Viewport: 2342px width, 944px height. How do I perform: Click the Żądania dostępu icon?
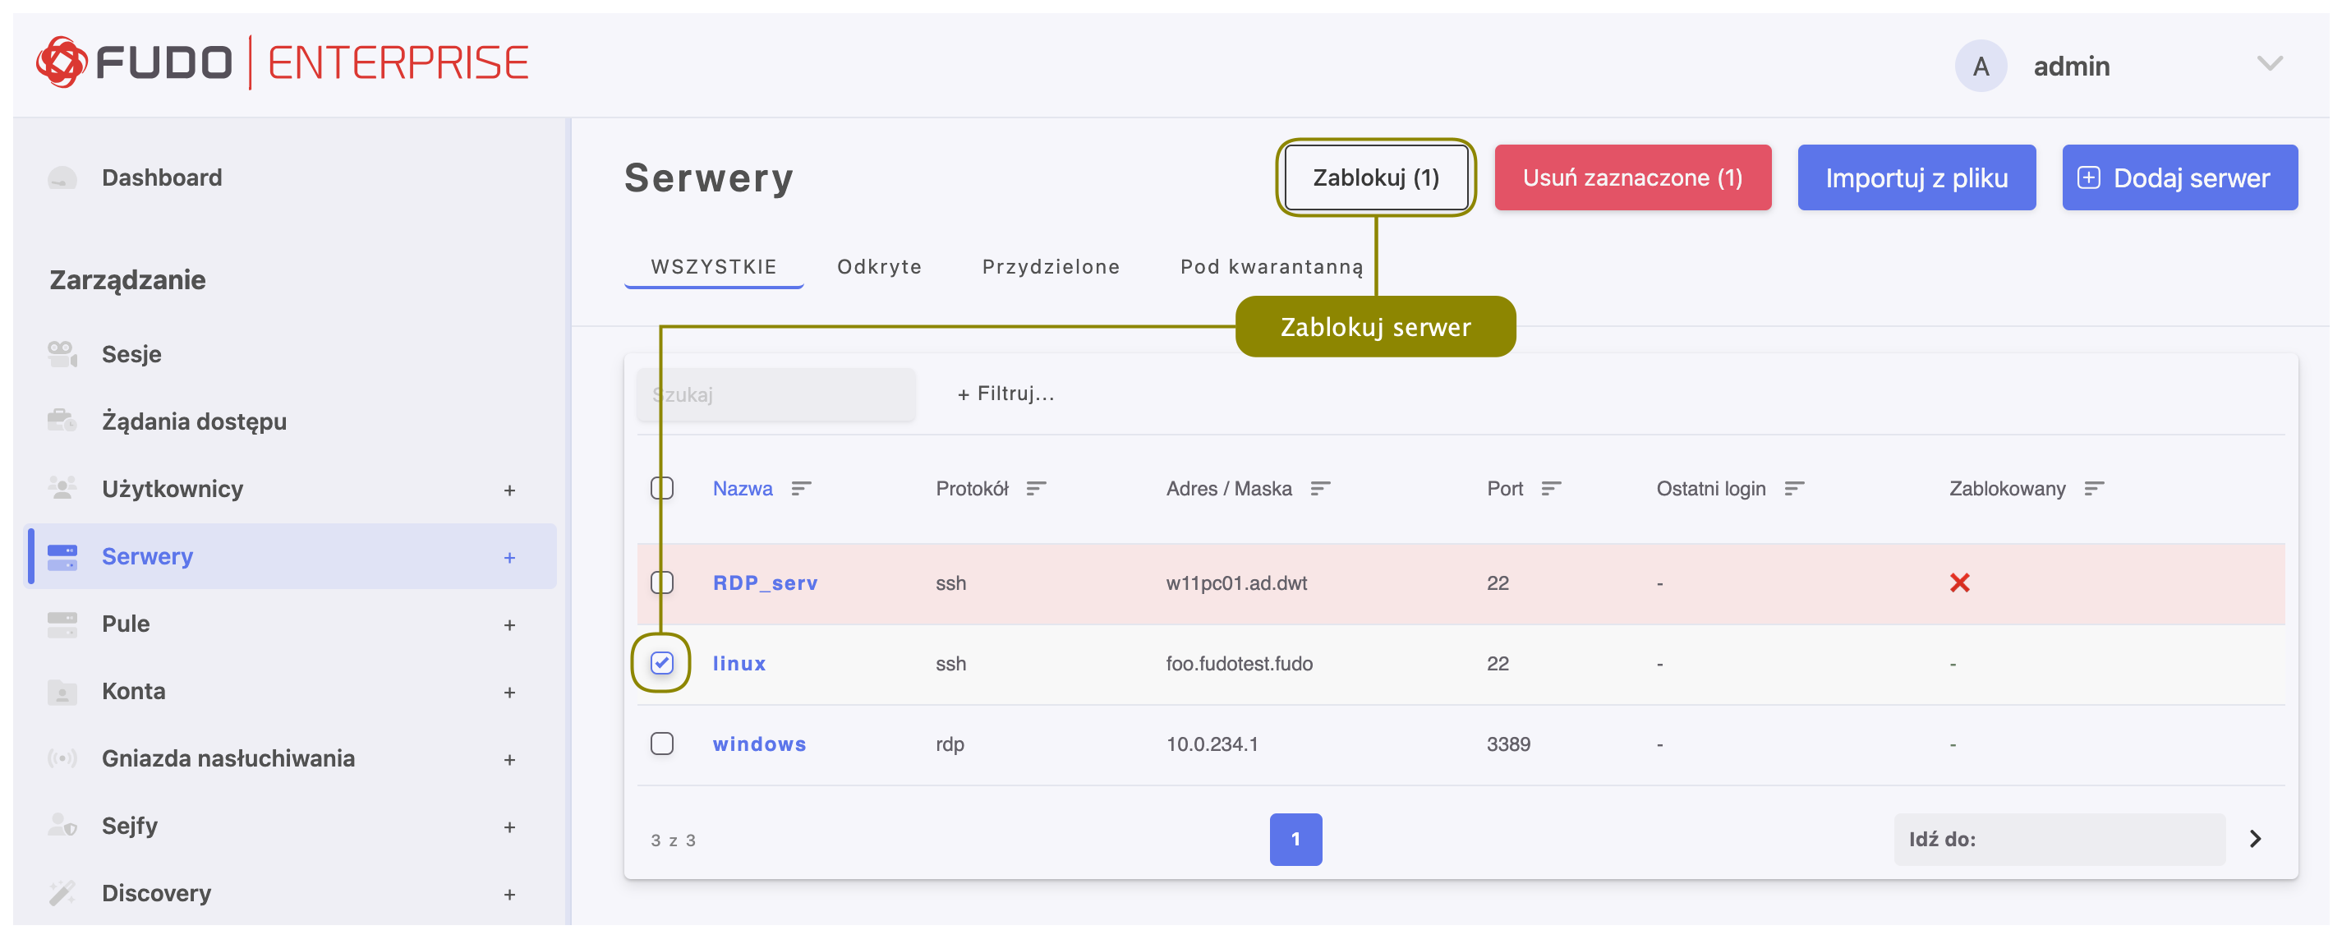pos(62,421)
